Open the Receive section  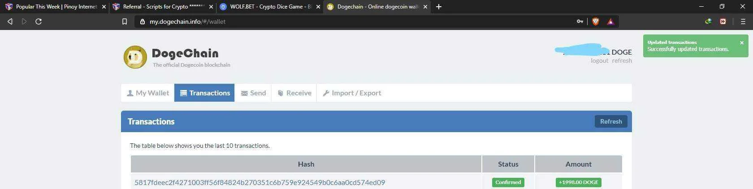pos(294,93)
